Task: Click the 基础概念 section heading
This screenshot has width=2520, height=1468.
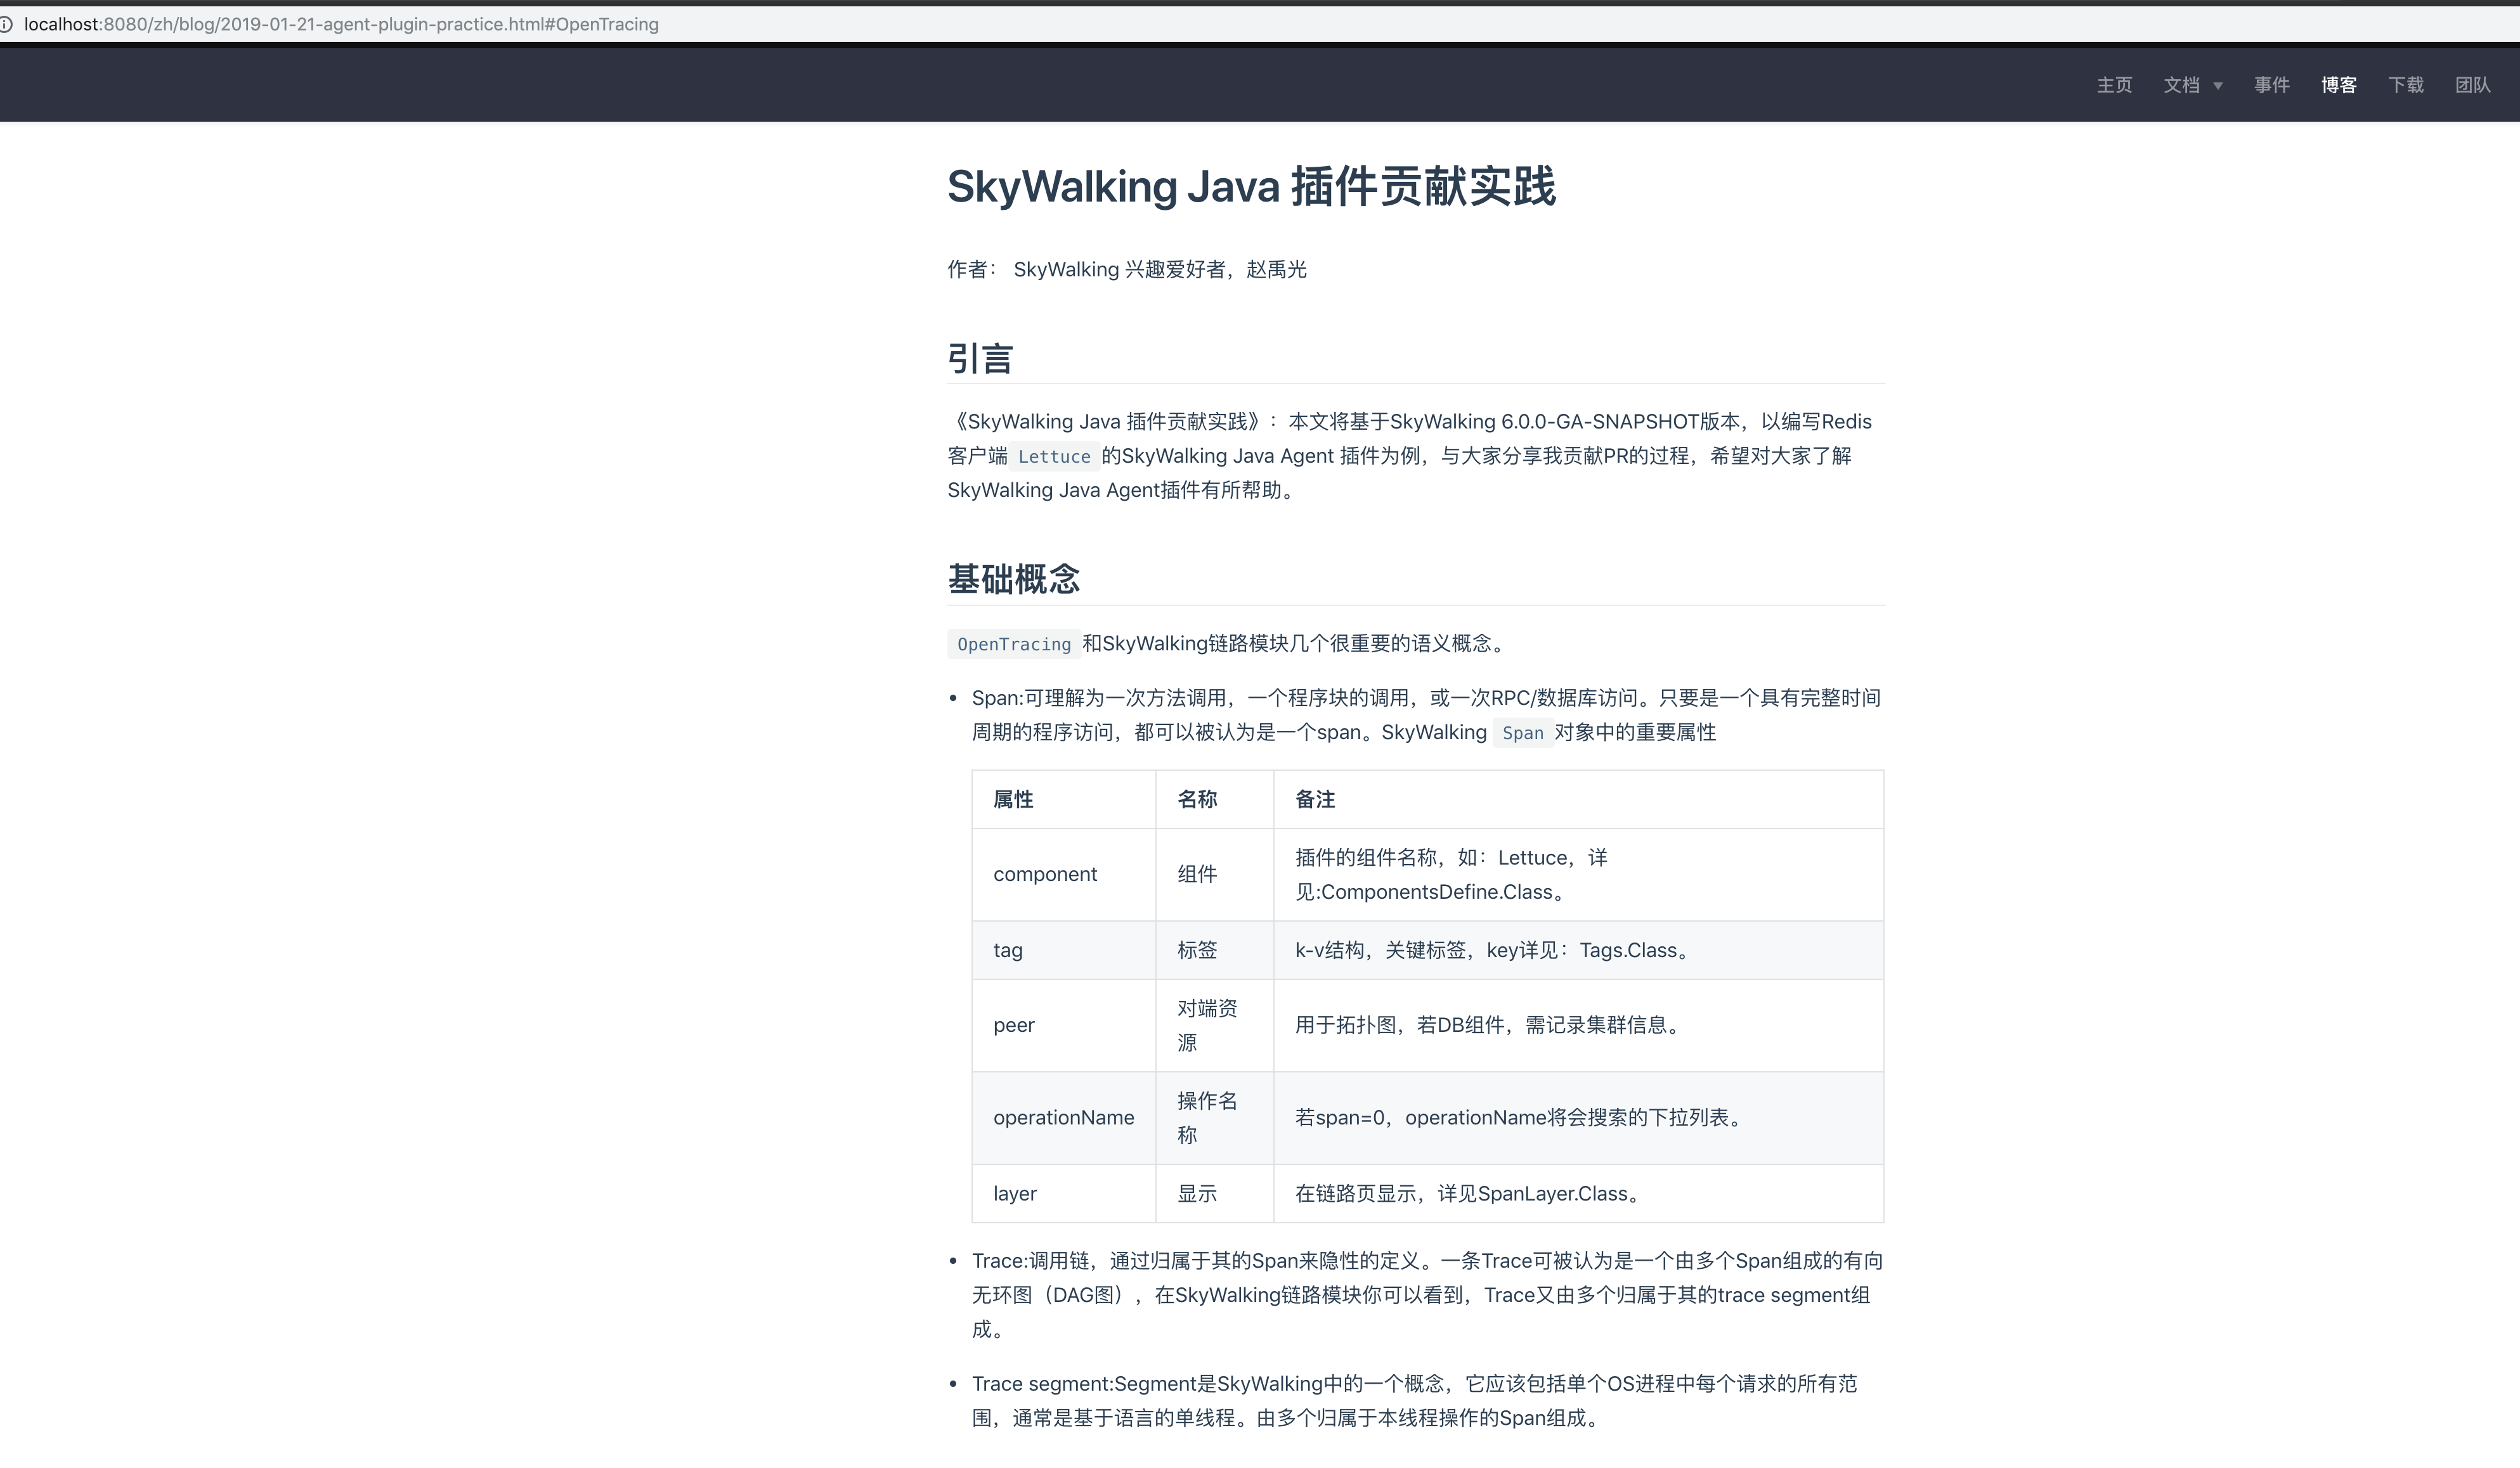Action: click(1013, 579)
